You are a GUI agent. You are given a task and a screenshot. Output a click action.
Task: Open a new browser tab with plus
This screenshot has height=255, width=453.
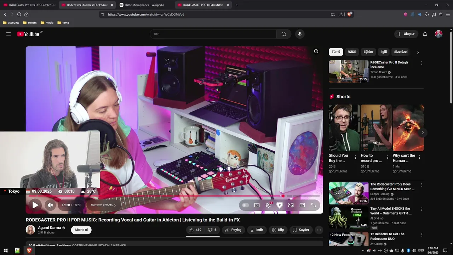(x=237, y=5)
